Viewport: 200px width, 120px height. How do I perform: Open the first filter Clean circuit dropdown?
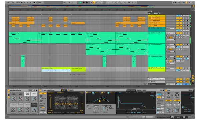(97, 93)
